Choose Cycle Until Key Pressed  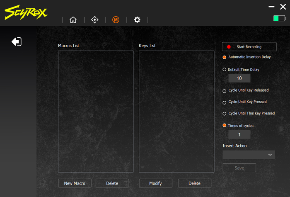[x=225, y=102]
